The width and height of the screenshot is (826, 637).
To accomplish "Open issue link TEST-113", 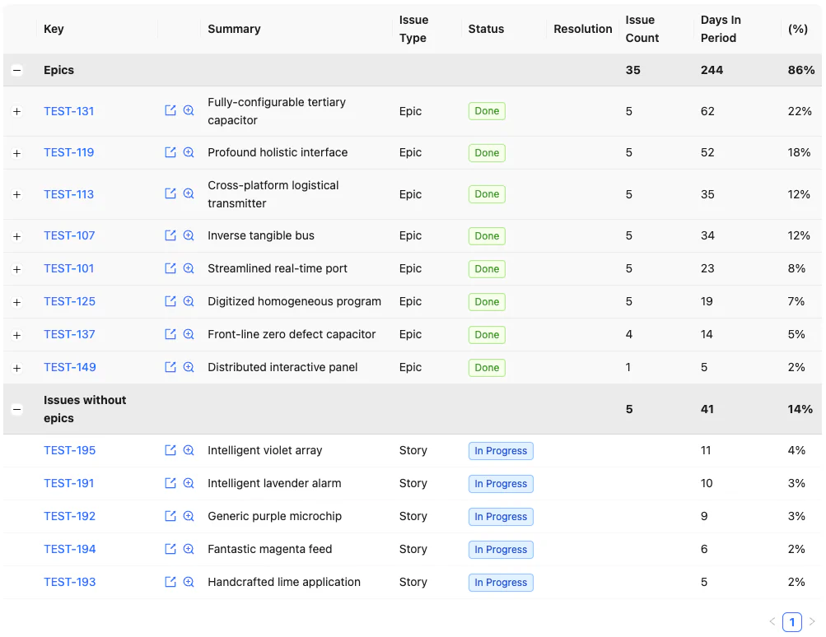I will [69, 194].
